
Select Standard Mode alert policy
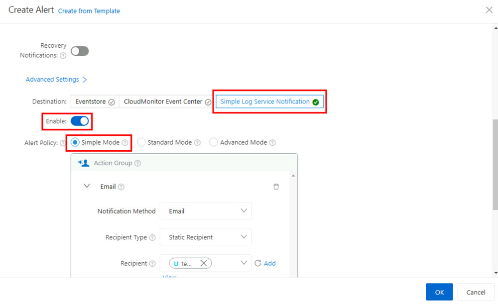[141, 142]
